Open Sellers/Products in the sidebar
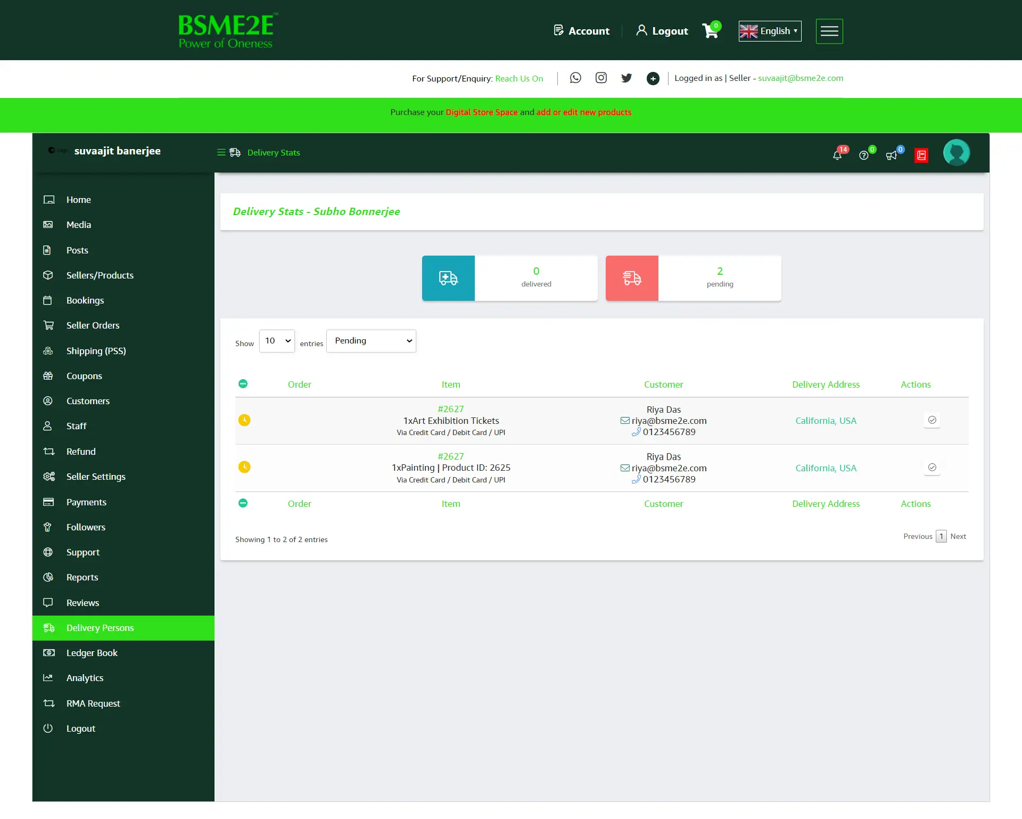The image size is (1022, 819). click(123, 275)
